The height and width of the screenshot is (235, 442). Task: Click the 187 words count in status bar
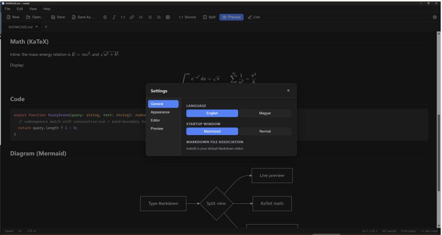(389, 231)
